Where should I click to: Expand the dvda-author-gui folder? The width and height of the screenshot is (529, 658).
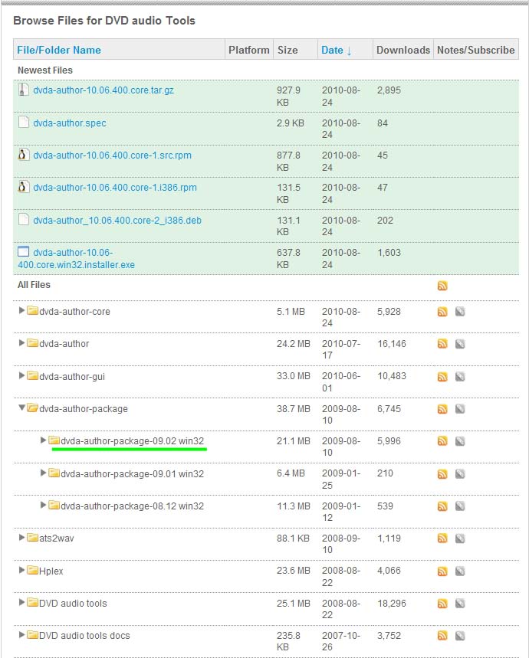pos(21,375)
